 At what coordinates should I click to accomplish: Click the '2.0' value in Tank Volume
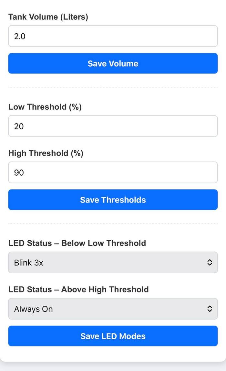point(19,36)
